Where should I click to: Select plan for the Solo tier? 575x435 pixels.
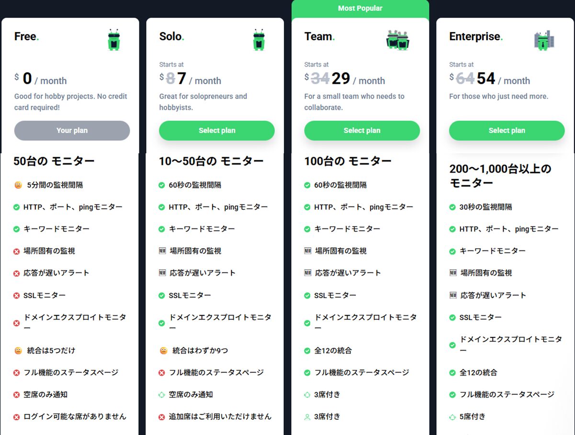click(217, 131)
